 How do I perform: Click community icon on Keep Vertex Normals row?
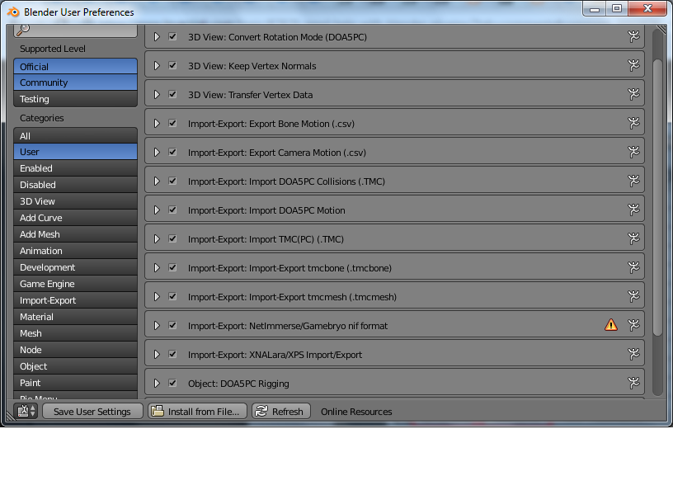pos(633,65)
